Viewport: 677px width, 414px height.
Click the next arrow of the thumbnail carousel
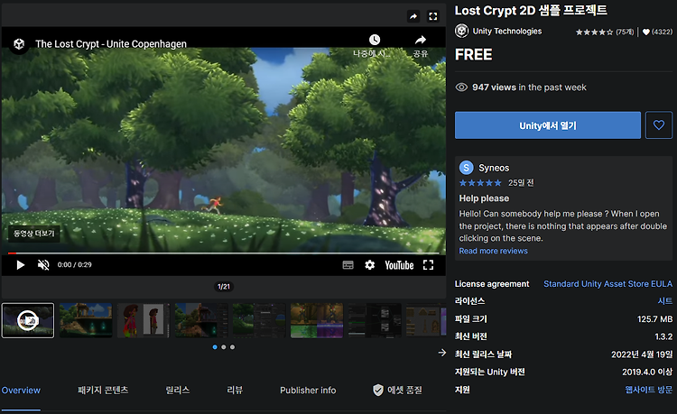441,353
